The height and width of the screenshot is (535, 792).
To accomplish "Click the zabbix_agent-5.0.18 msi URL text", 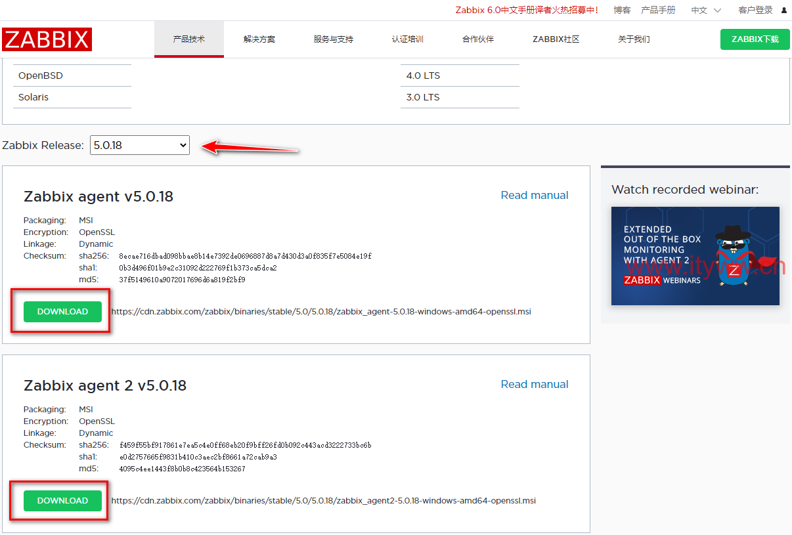I will point(321,312).
